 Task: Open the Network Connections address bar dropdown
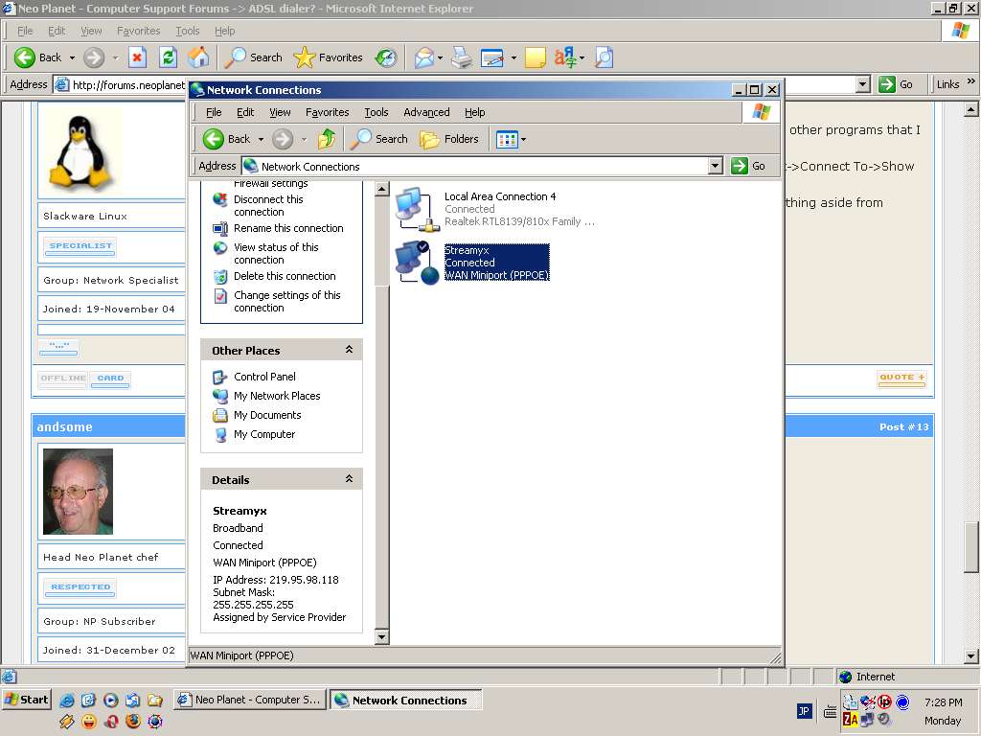(x=716, y=166)
